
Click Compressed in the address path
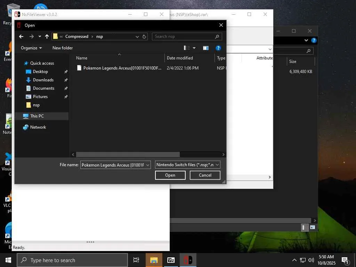point(77,37)
